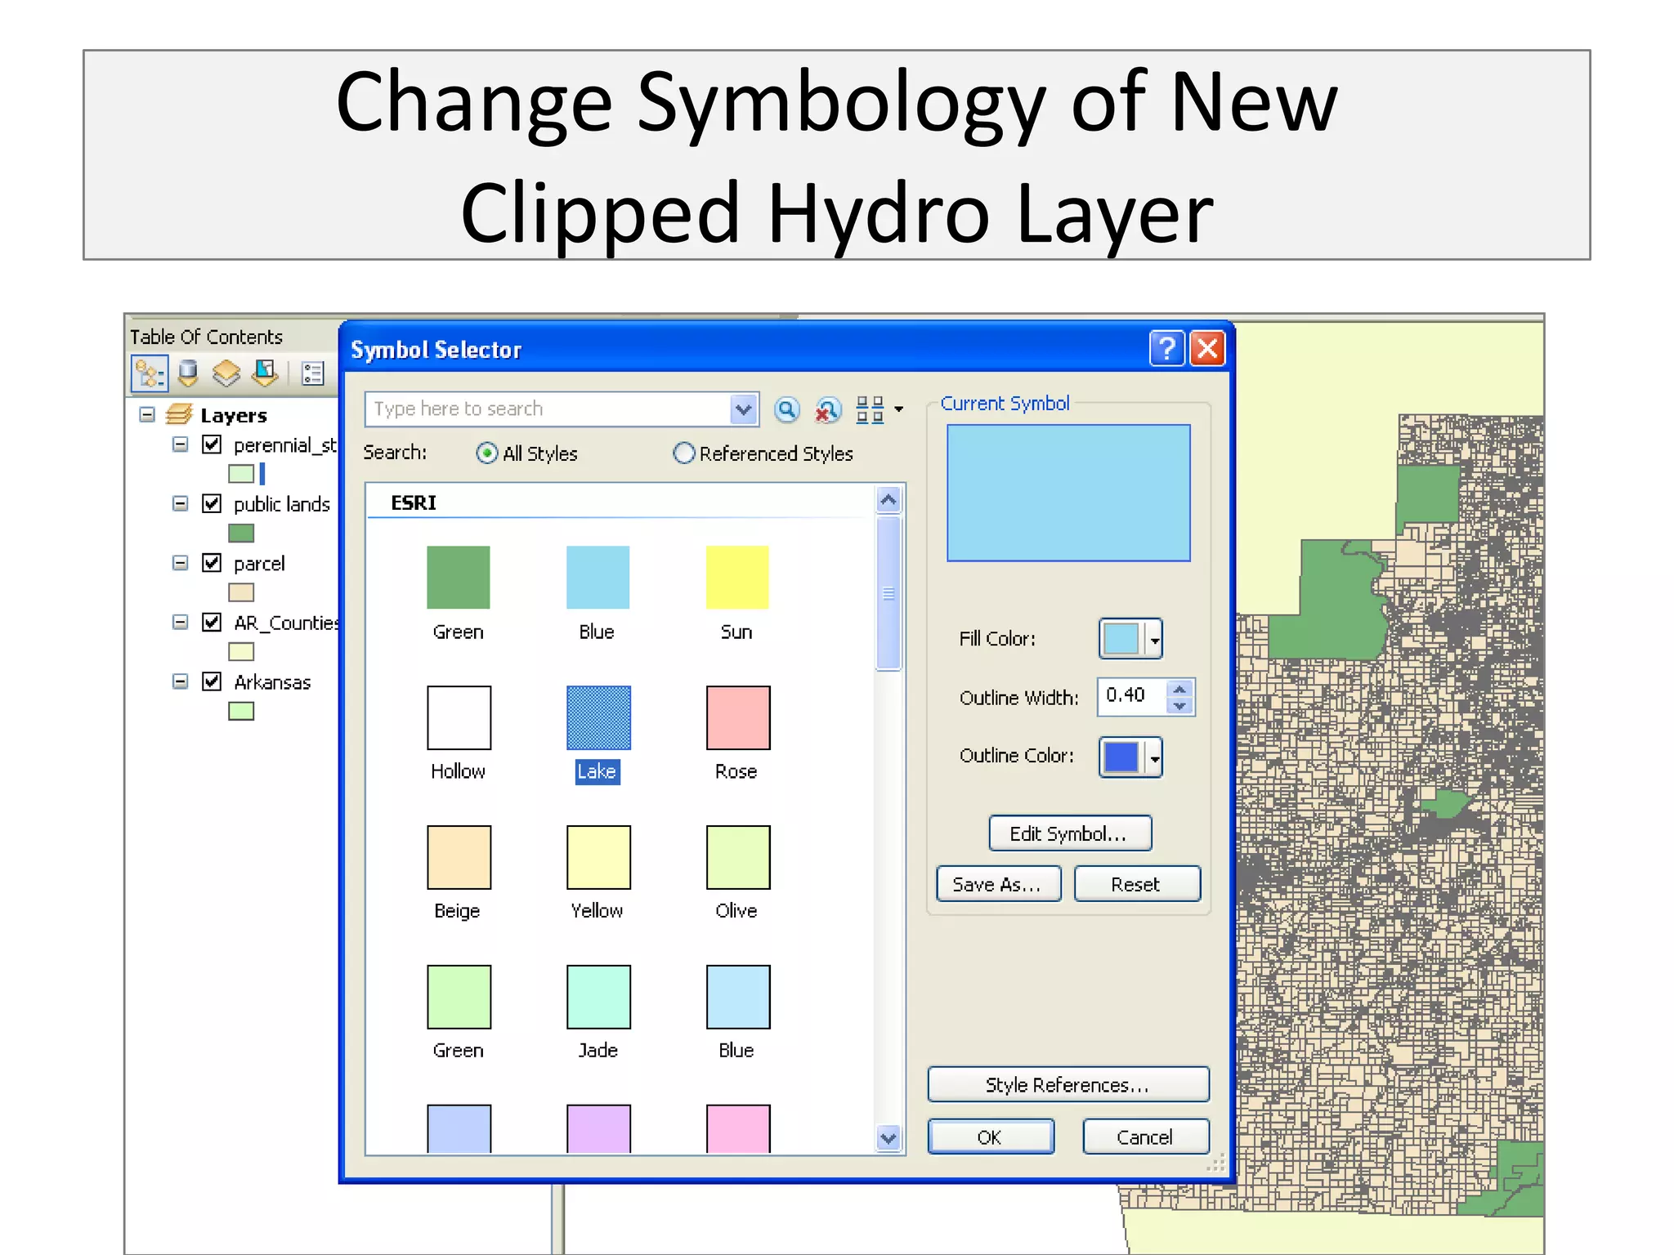Select the Green symbol under ESRI
The height and width of the screenshot is (1255, 1674).
458,577
